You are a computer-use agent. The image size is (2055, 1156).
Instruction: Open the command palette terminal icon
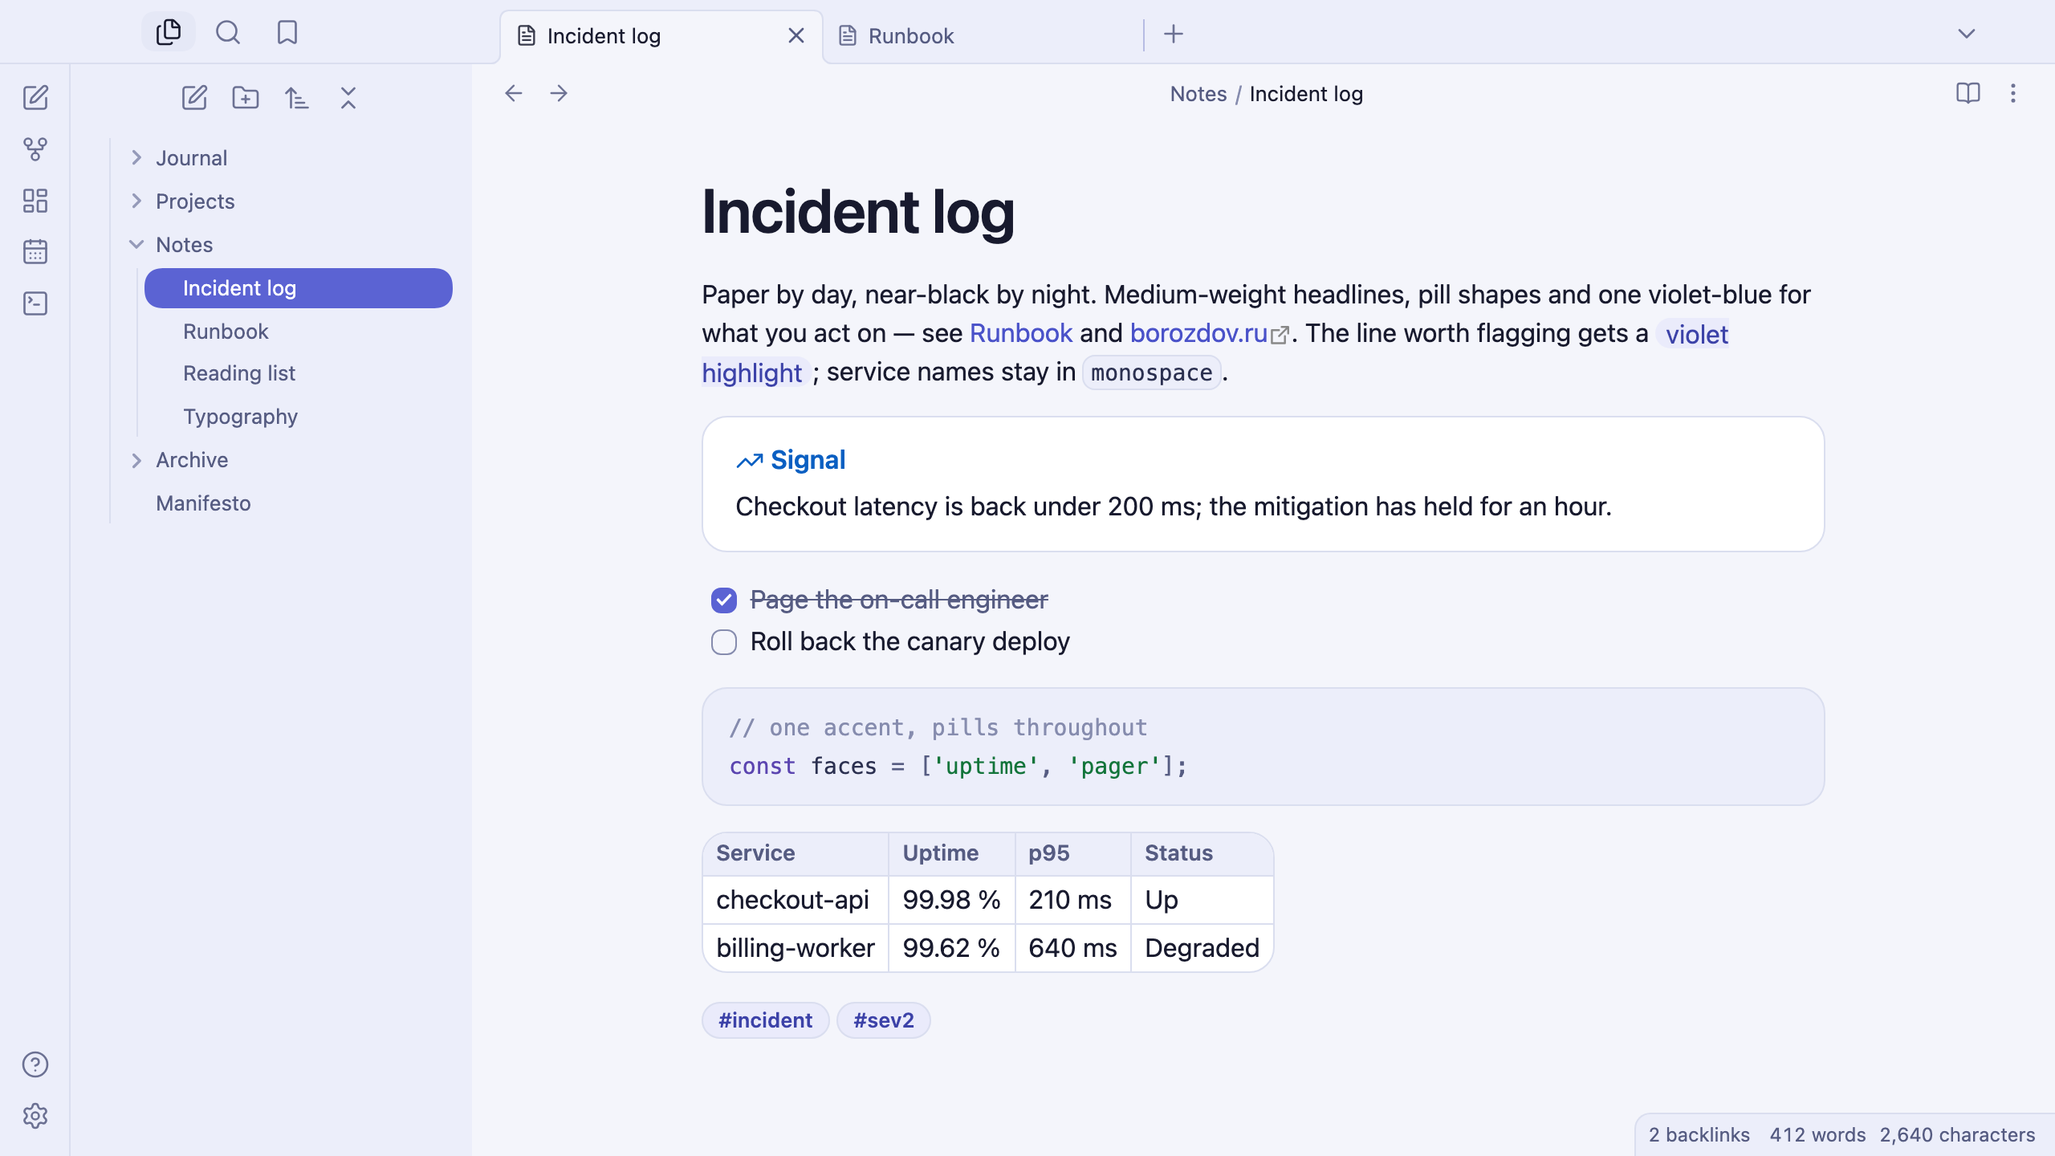(35, 303)
